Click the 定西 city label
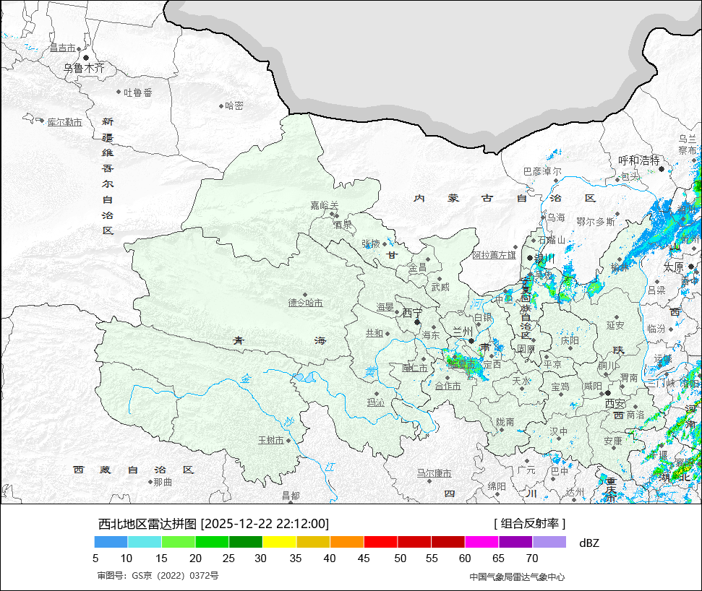This screenshot has width=702, height=591. coord(492,365)
